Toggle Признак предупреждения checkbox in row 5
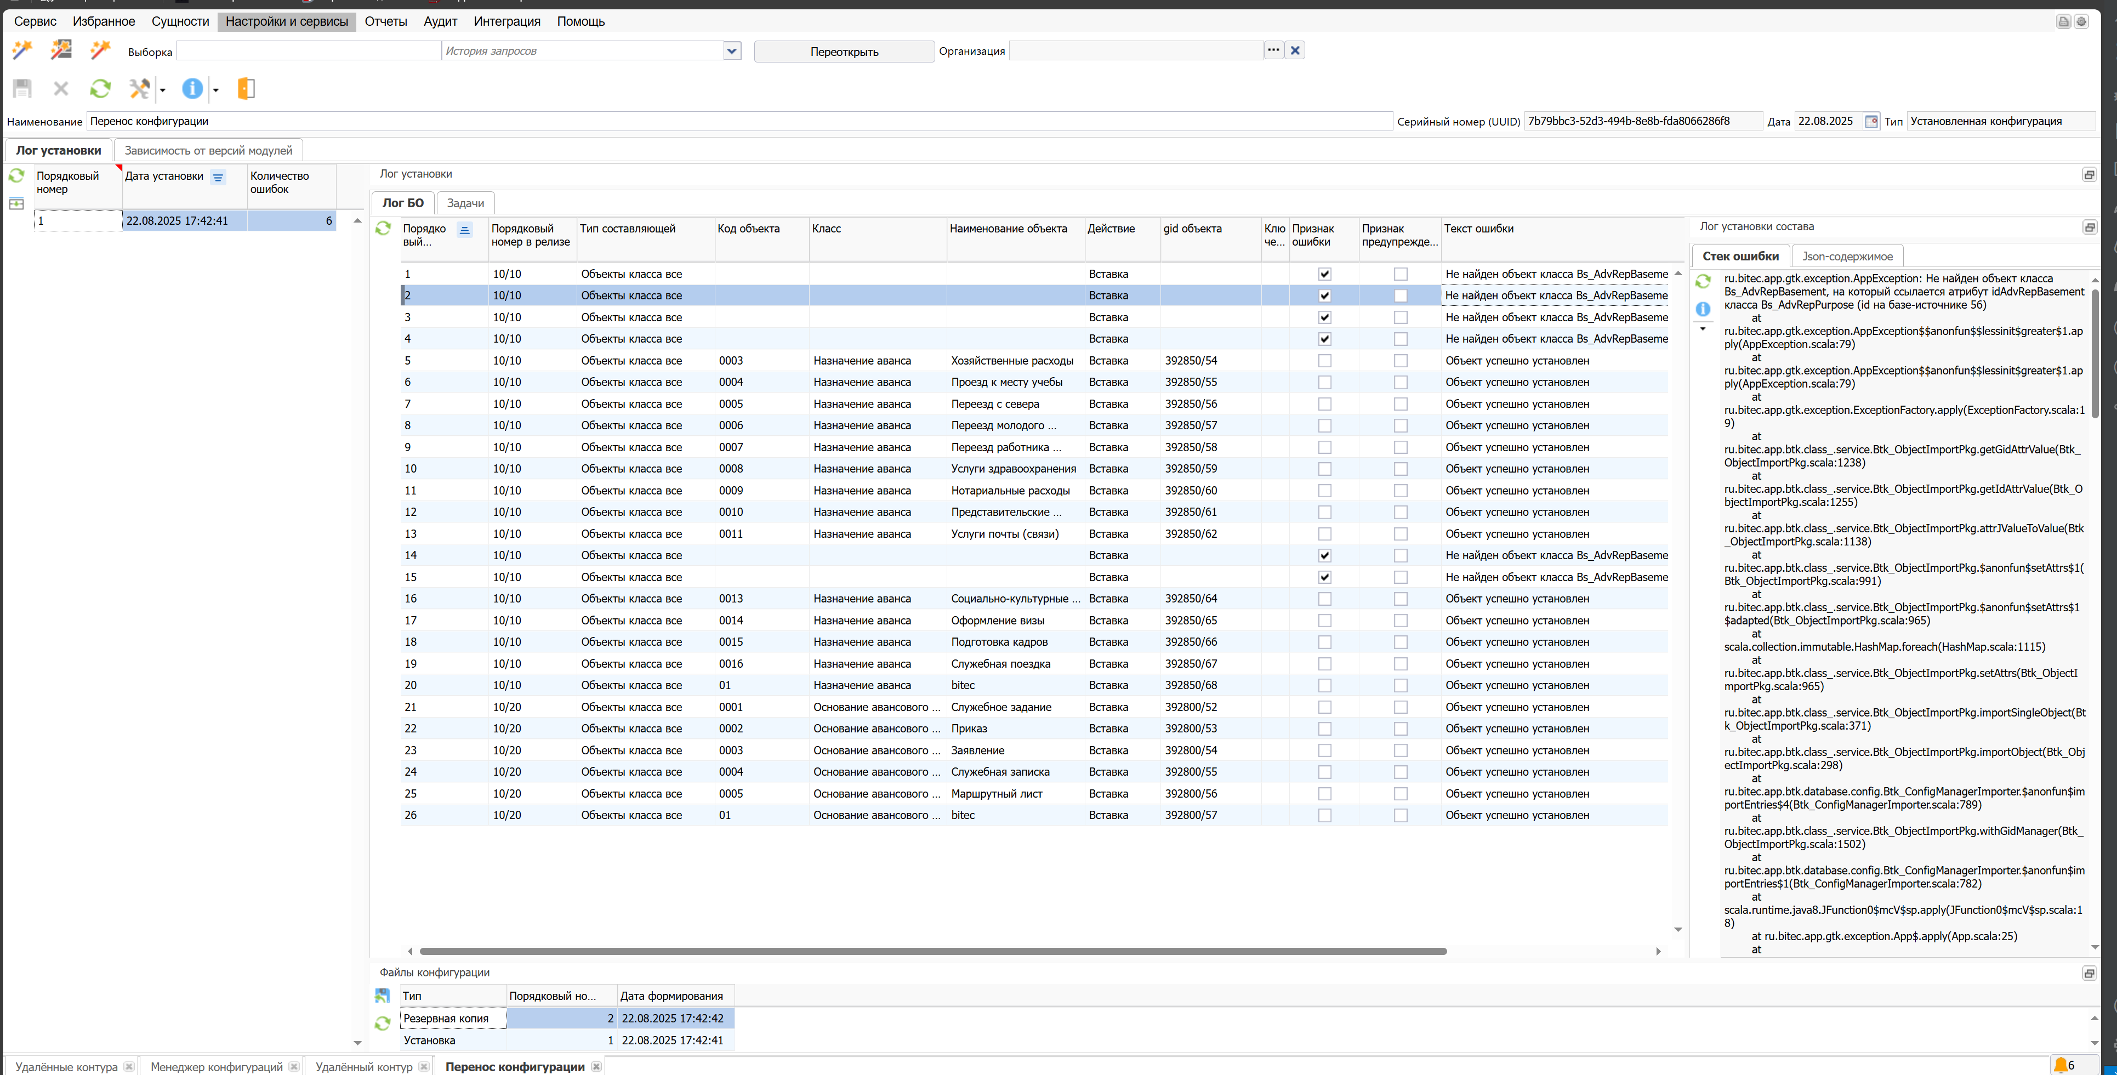 (x=1401, y=361)
